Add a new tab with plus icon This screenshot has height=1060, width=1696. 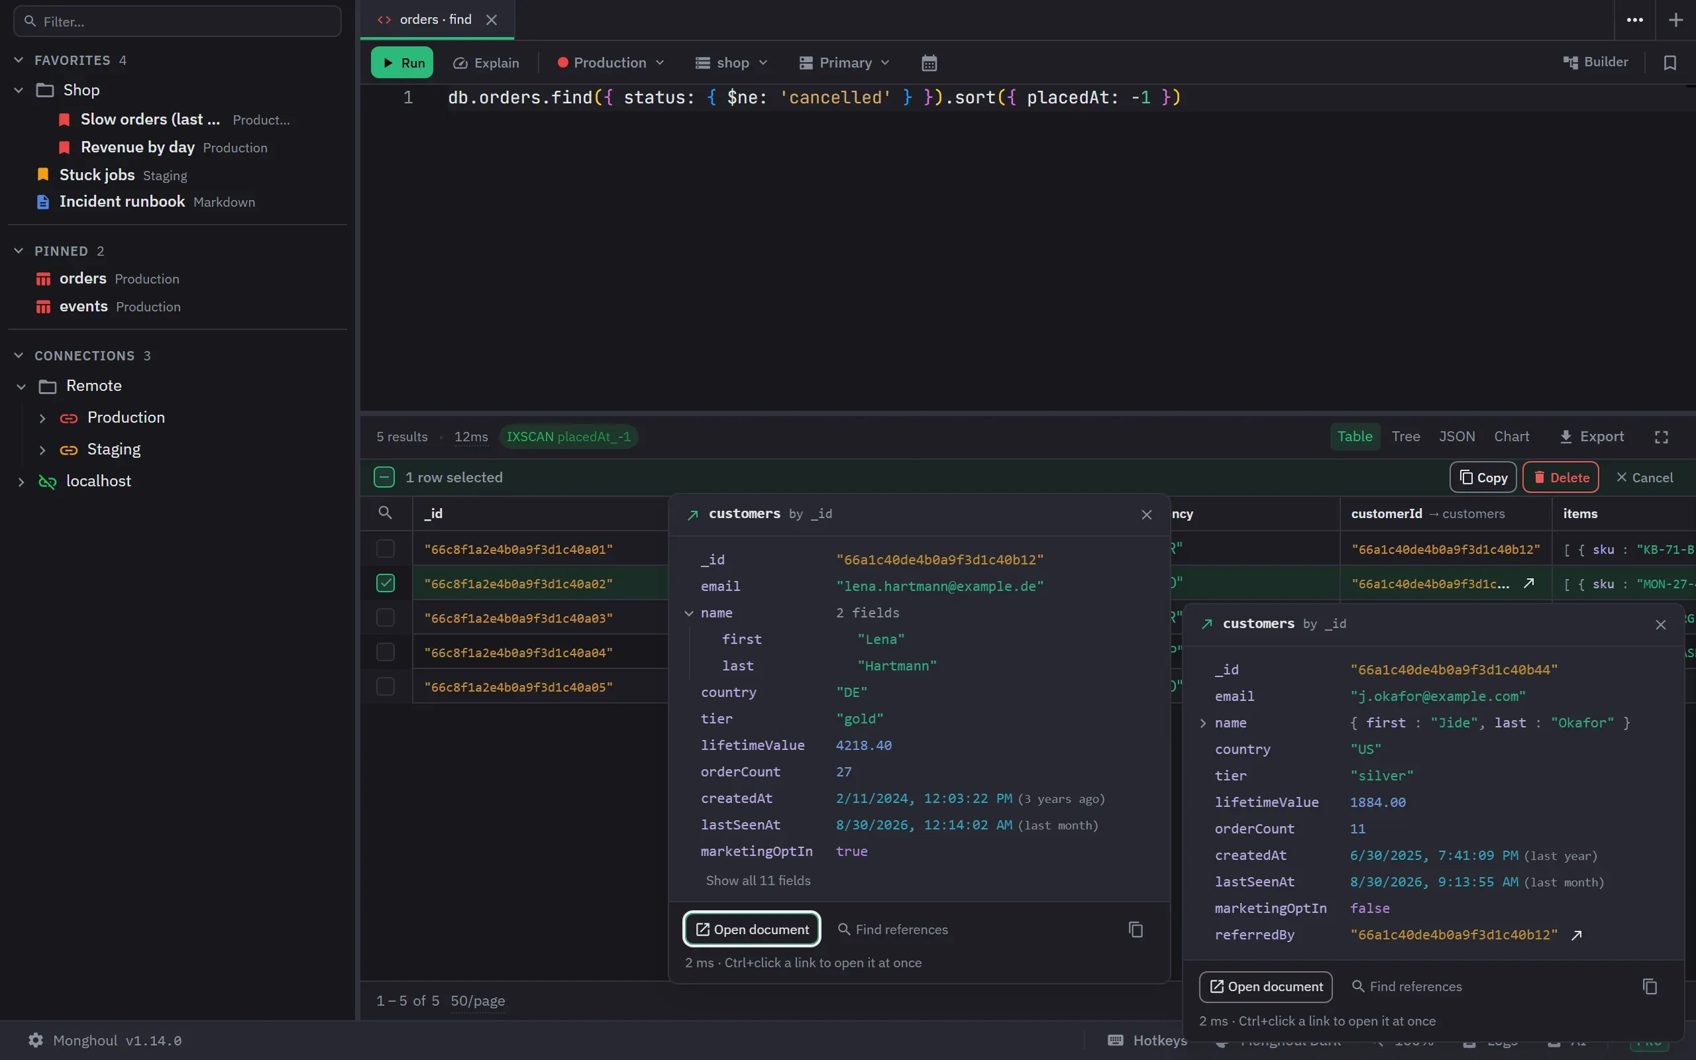[1675, 20]
